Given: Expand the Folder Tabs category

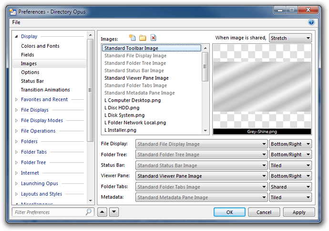Looking at the screenshot, I should coord(16,152).
